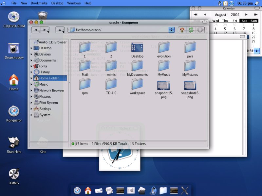262x196 pixels.
Task: Select the MyDocuments folder
Action: pos(137,68)
